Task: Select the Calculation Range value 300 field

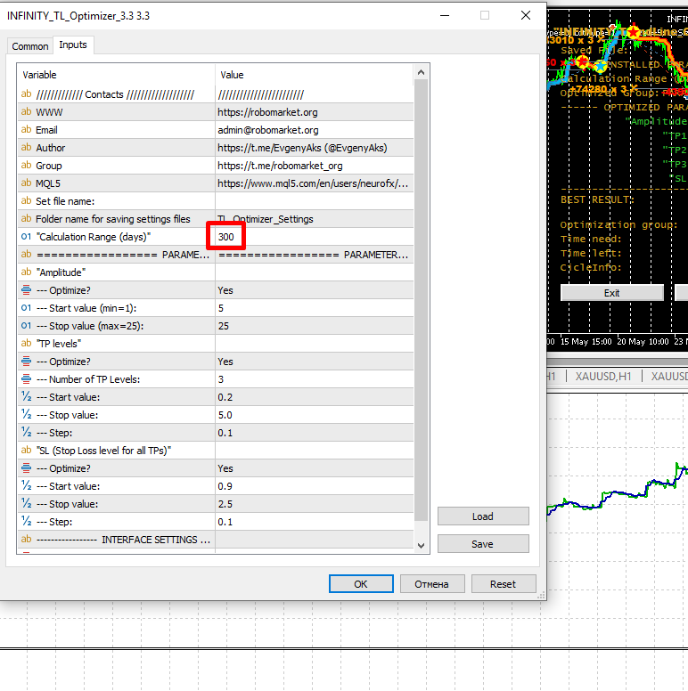Action: tap(226, 237)
